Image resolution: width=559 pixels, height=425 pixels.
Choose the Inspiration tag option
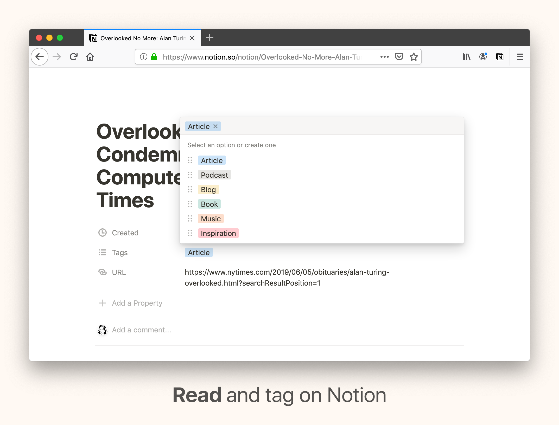(218, 233)
